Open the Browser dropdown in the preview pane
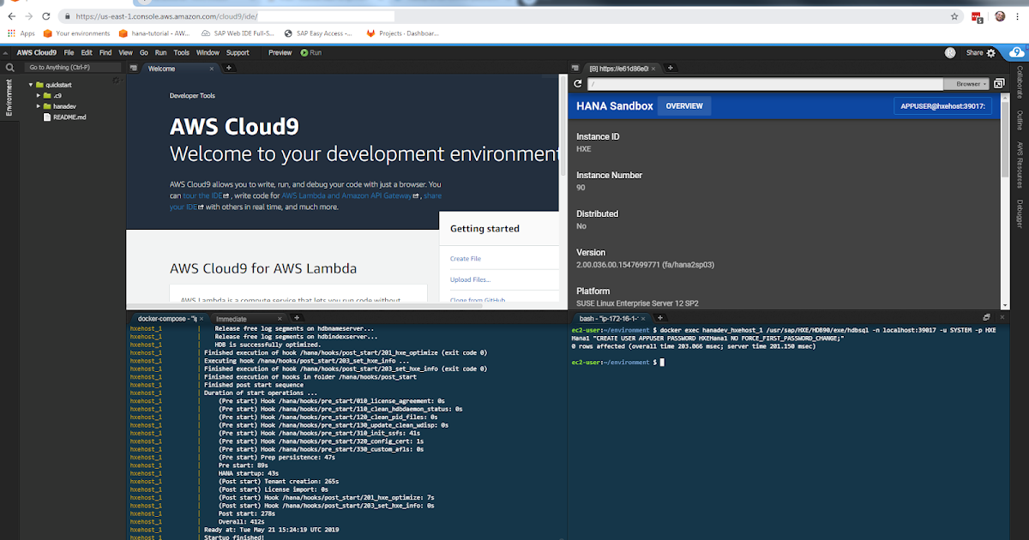The width and height of the screenshot is (1029, 540). pos(967,84)
